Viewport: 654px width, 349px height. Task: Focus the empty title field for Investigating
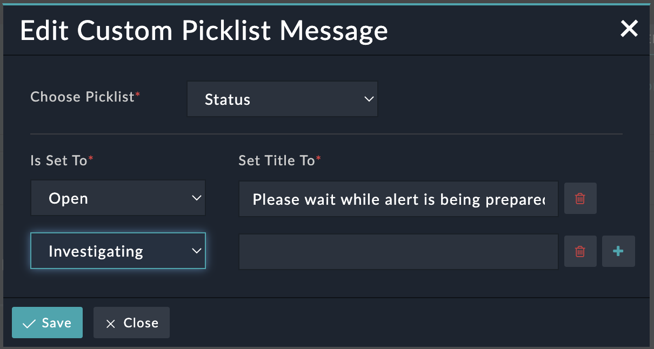pyautogui.click(x=398, y=252)
